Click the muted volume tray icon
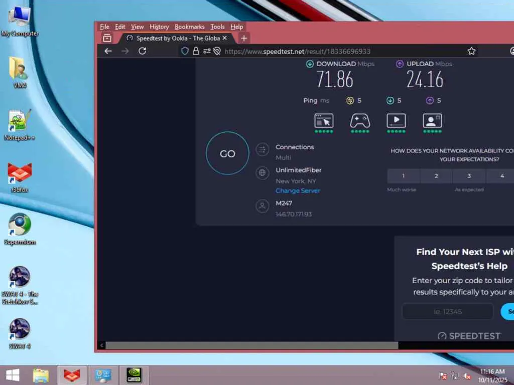This screenshot has width=514, height=385. pos(467,375)
